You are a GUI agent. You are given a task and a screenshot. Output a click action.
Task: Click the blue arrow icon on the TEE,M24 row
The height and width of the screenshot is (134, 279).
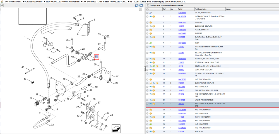tap(151, 73)
